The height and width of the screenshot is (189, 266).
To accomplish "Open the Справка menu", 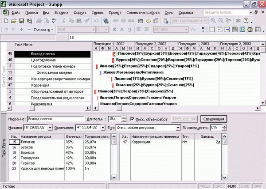I will 186,13.
